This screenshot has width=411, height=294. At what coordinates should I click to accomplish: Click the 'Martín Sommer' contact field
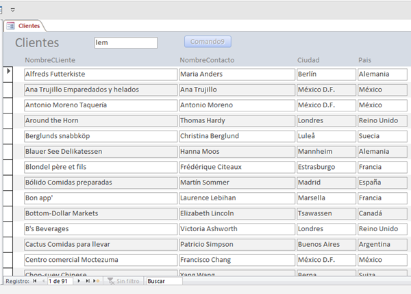pyautogui.click(x=237, y=183)
